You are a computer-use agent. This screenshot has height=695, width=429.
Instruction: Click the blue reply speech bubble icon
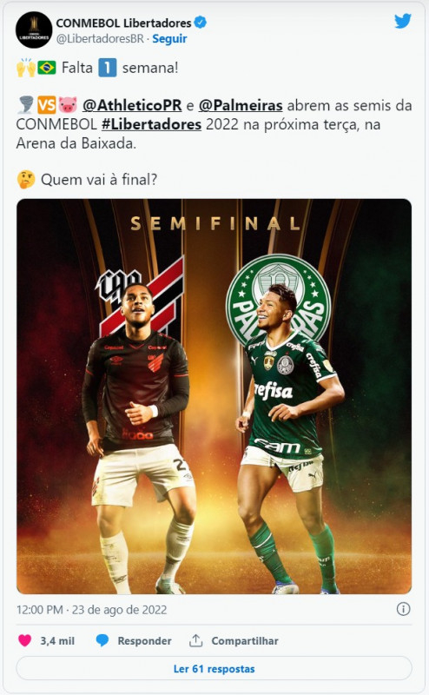point(102,640)
